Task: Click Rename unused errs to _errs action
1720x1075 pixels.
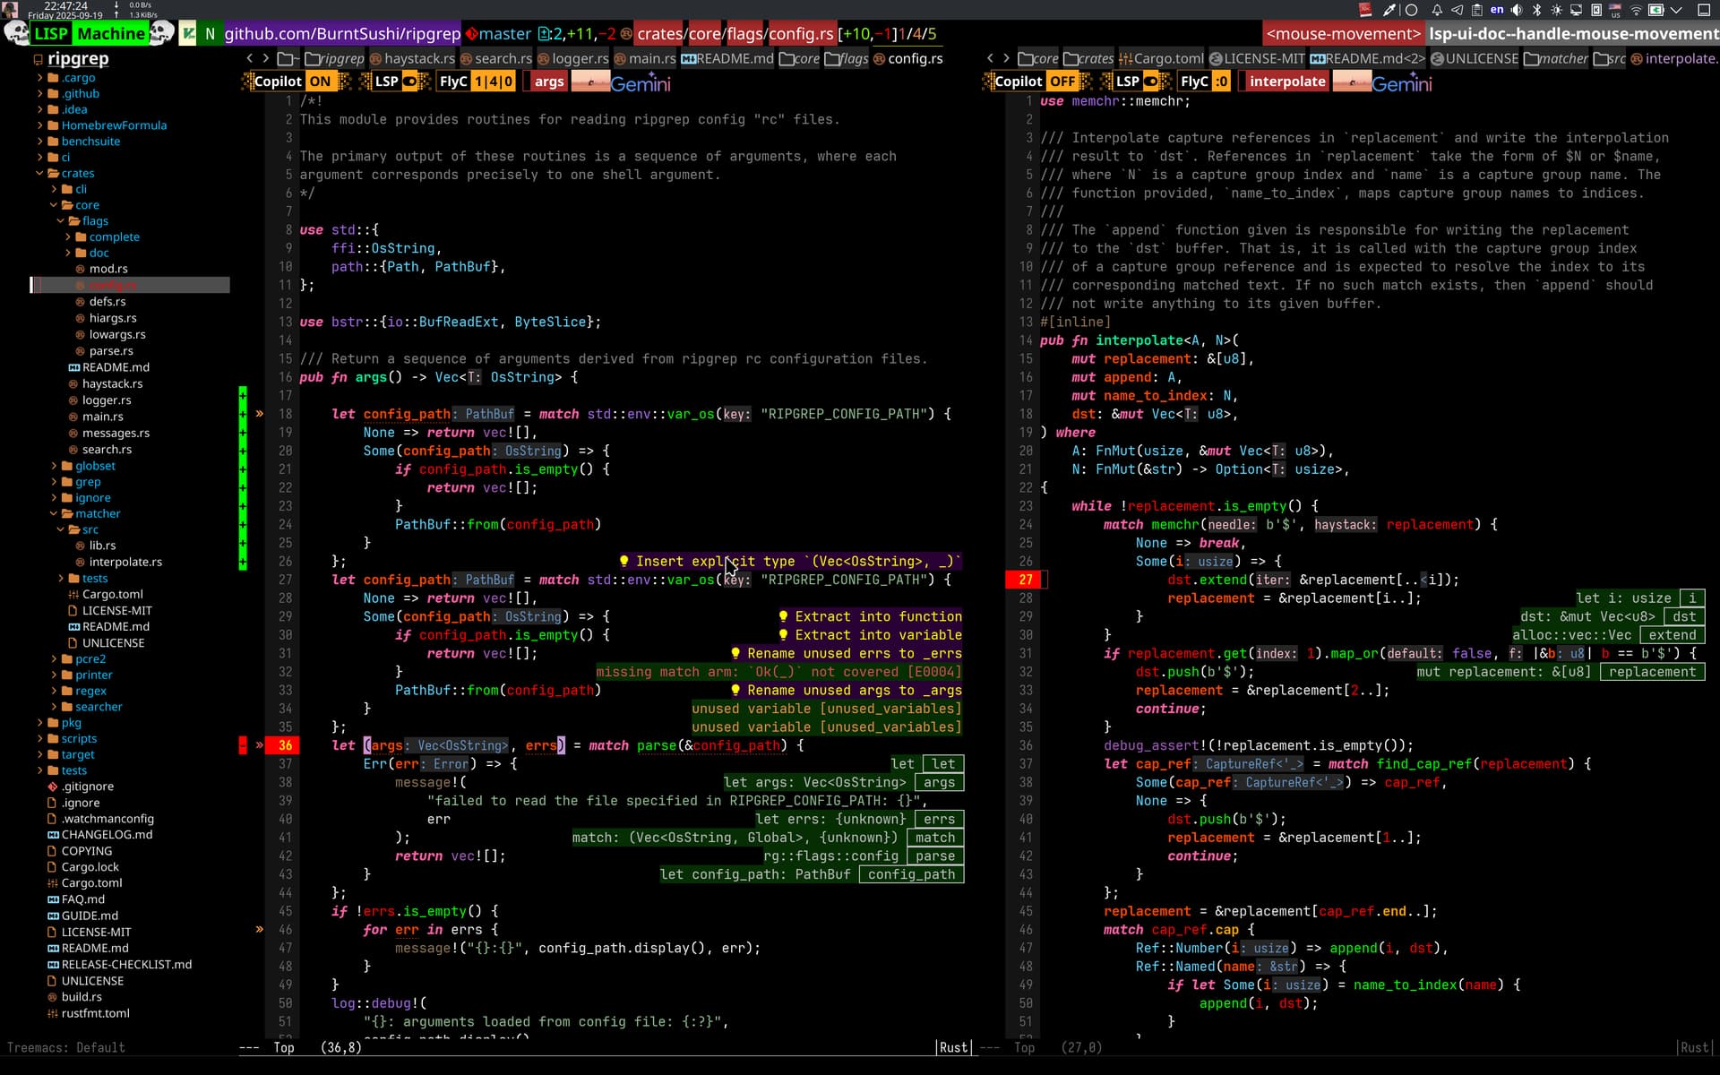Action: point(854,654)
